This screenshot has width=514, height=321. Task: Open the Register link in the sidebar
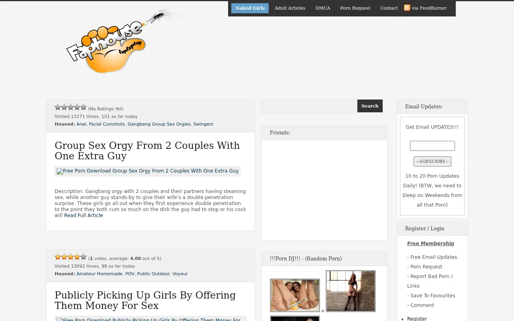(x=417, y=319)
